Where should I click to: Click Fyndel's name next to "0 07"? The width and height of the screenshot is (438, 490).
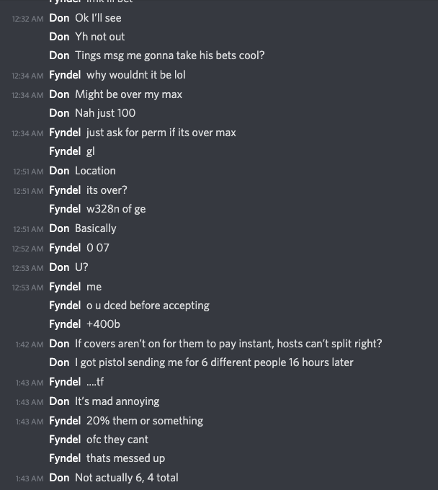coord(65,248)
